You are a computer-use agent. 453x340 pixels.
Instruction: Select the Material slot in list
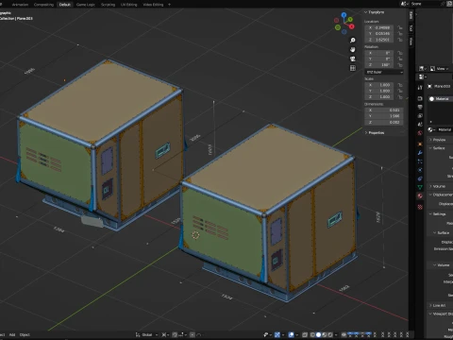(x=441, y=99)
